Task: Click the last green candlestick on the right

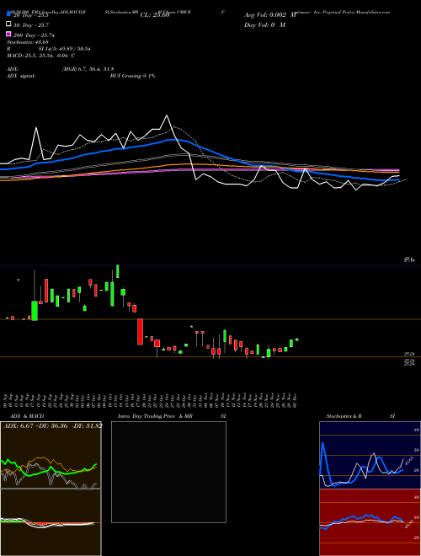Action: (x=297, y=339)
